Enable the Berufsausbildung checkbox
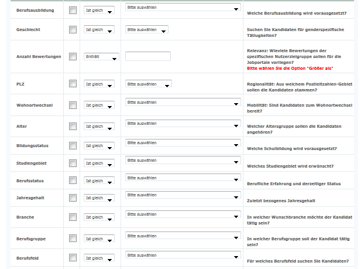Viewport: 364px width, 269px height. (x=73, y=11)
